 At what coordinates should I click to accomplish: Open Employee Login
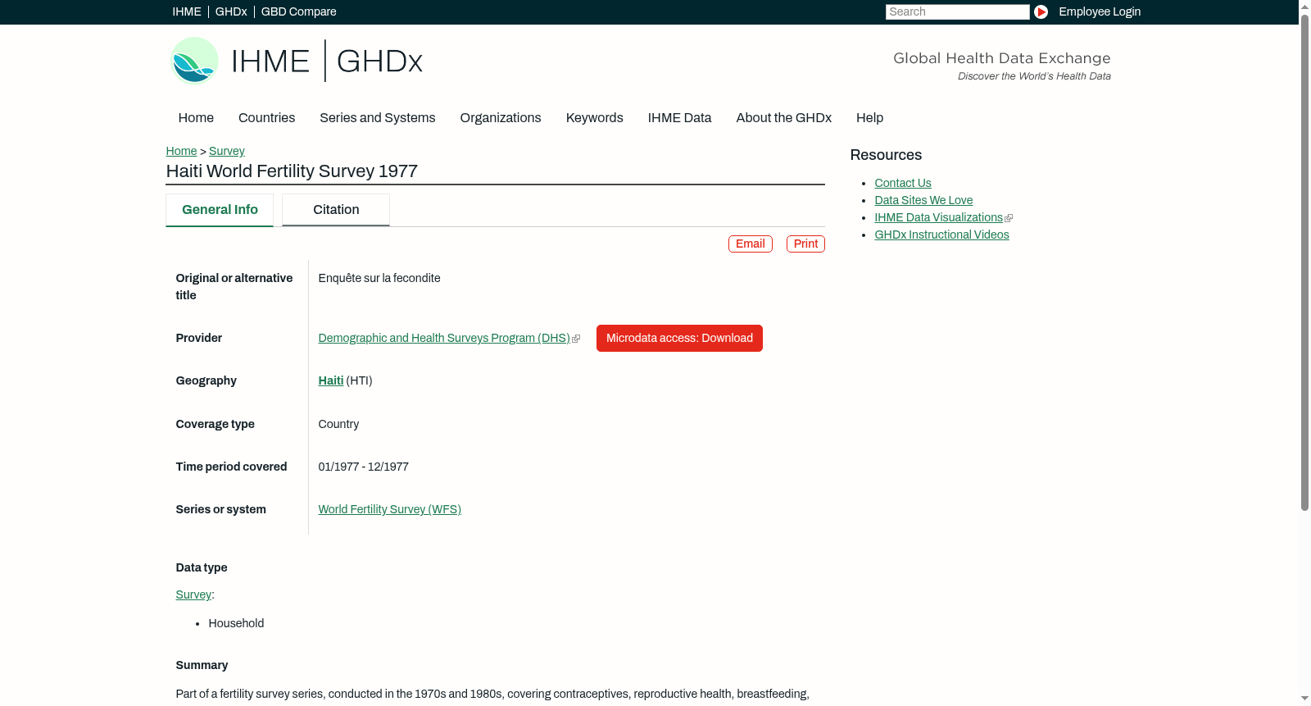pyautogui.click(x=1100, y=11)
